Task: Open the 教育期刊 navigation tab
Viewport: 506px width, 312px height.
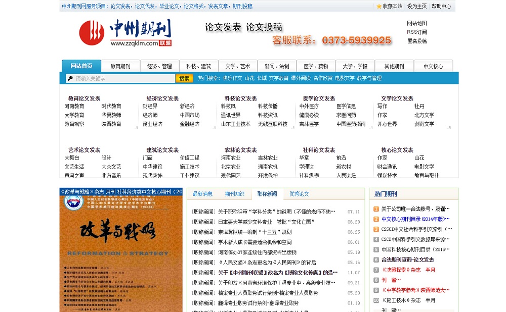Action: pyautogui.click(x=120, y=66)
